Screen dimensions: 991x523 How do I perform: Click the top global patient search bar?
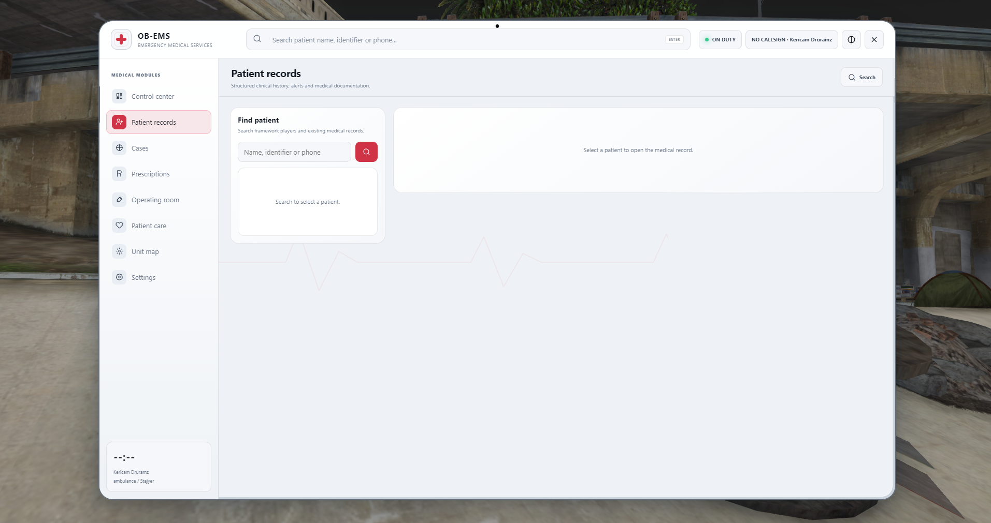point(468,39)
